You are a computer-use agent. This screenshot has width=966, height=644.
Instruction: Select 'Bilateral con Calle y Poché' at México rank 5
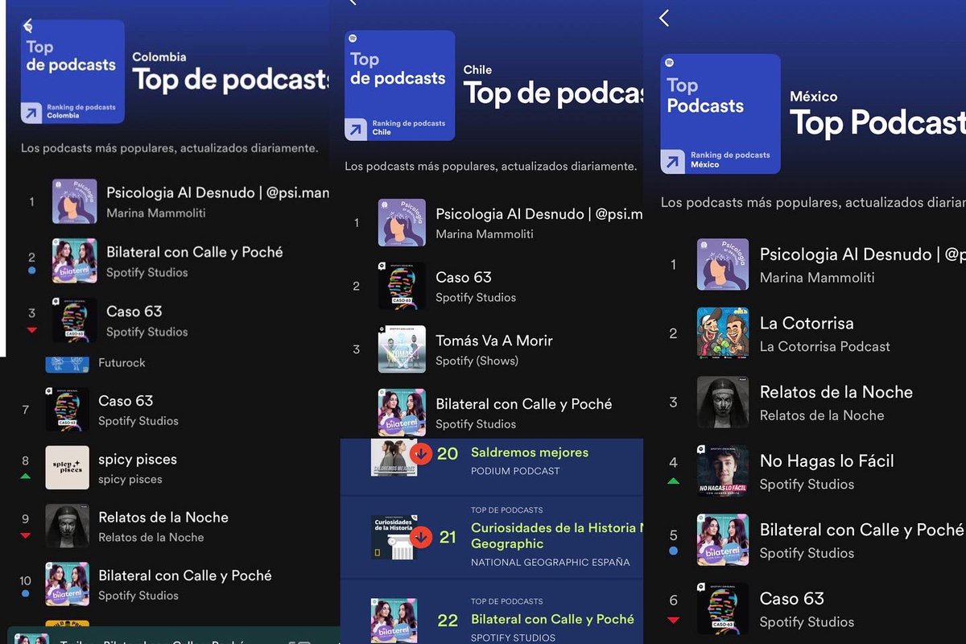coord(861,530)
